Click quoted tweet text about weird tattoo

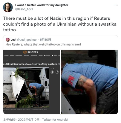point(44,44)
